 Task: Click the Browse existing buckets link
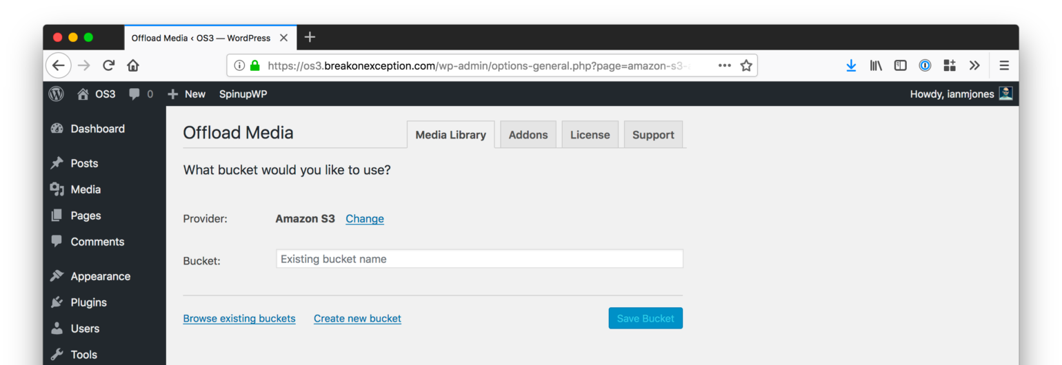pos(239,318)
